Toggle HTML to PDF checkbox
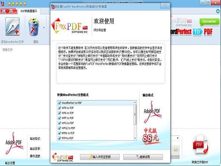The height and width of the screenshot is (166, 221). [59, 133]
